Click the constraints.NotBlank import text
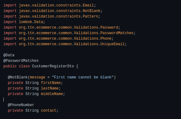The image size is (181, 119). [78, 11]
